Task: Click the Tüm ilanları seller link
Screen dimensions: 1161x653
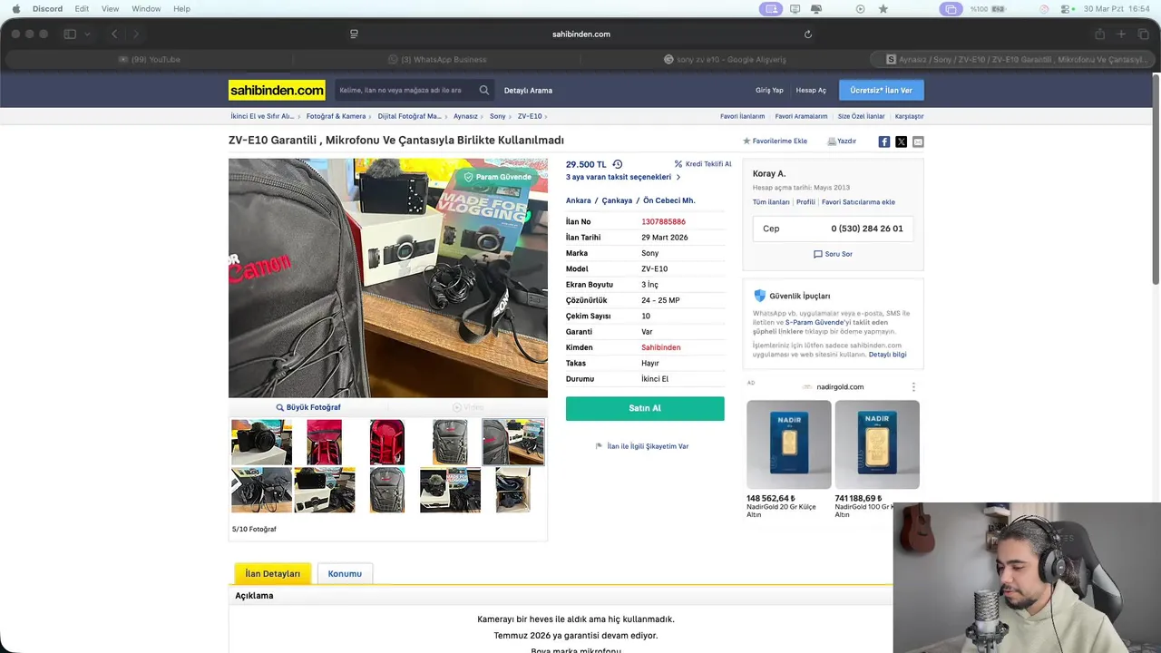Action: 771,202
